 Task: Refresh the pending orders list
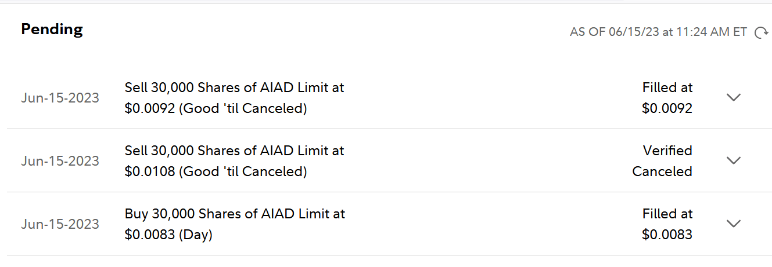click(x=761, y=33)
